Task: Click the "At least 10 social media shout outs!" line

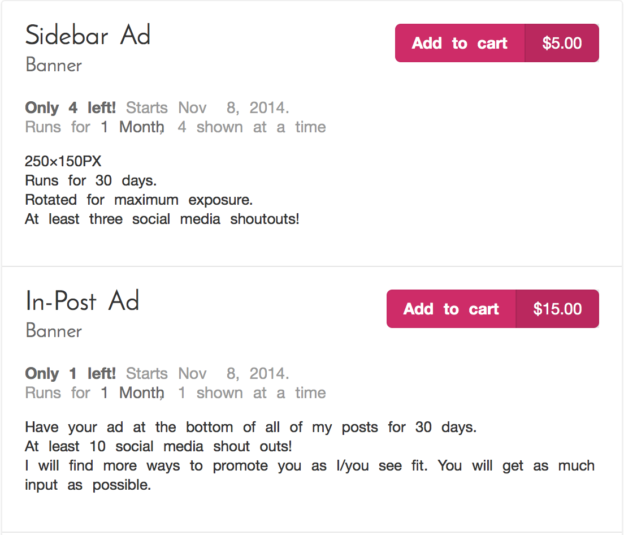Action: click(158, 447)
